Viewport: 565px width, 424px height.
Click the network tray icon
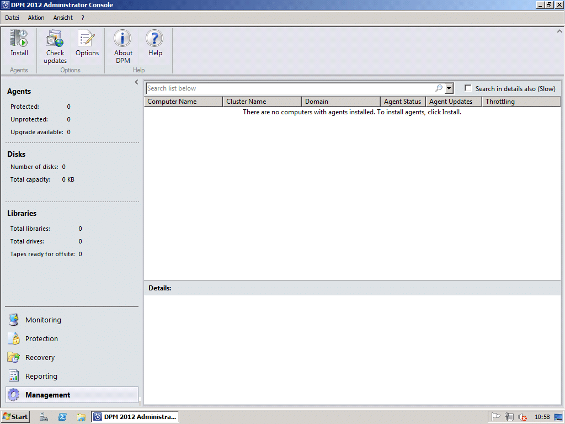tap(509, 417)
